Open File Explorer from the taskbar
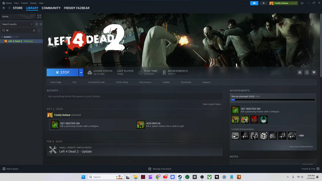Viewport: 322px width, 181px height. (136, 177)
